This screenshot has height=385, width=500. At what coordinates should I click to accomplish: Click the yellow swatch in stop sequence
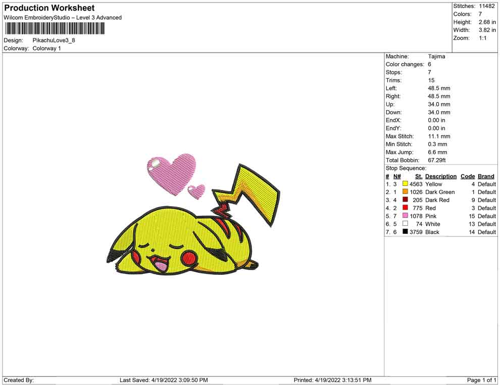pos(405,184)
